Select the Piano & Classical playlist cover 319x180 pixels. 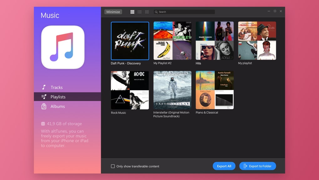215,90
